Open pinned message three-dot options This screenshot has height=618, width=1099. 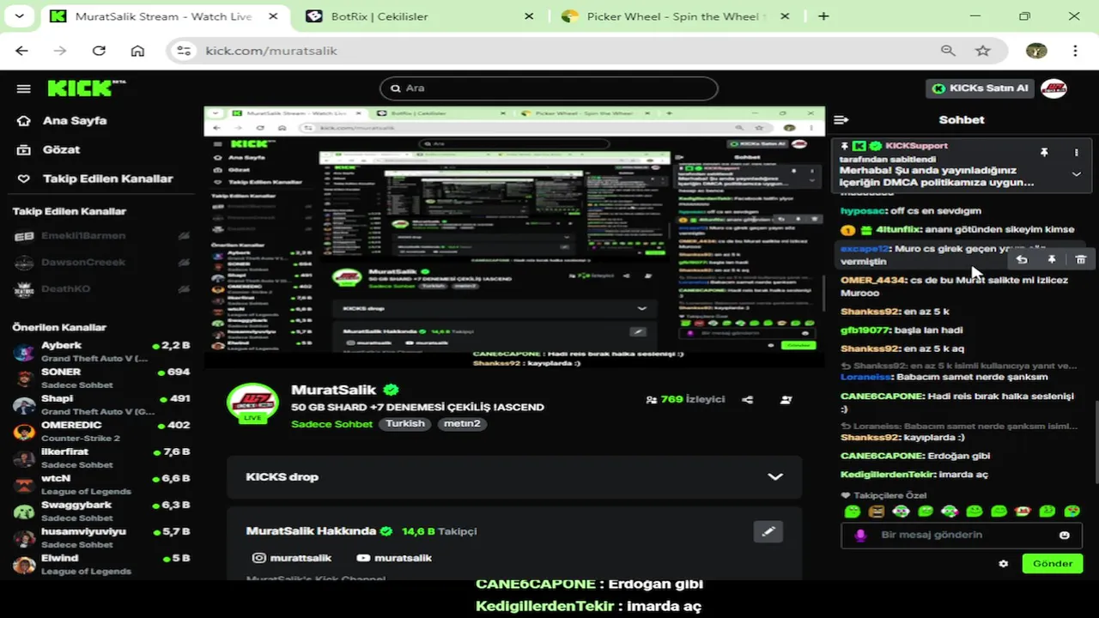coord(1076,152)
